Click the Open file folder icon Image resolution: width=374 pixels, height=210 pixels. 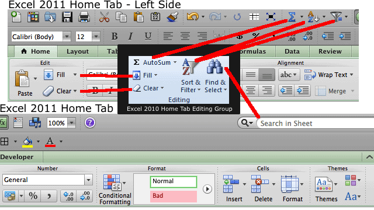(50, 17)
